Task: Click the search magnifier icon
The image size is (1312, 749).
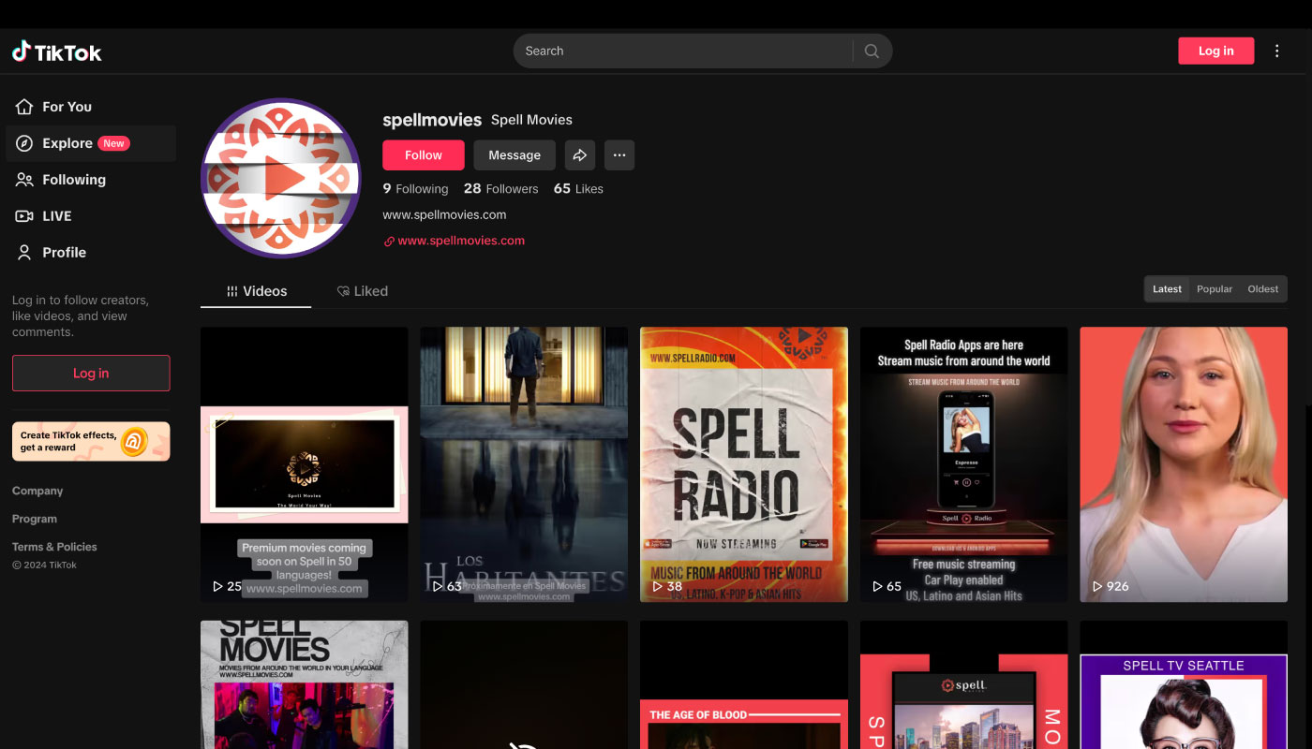Action: pos(872,51)
